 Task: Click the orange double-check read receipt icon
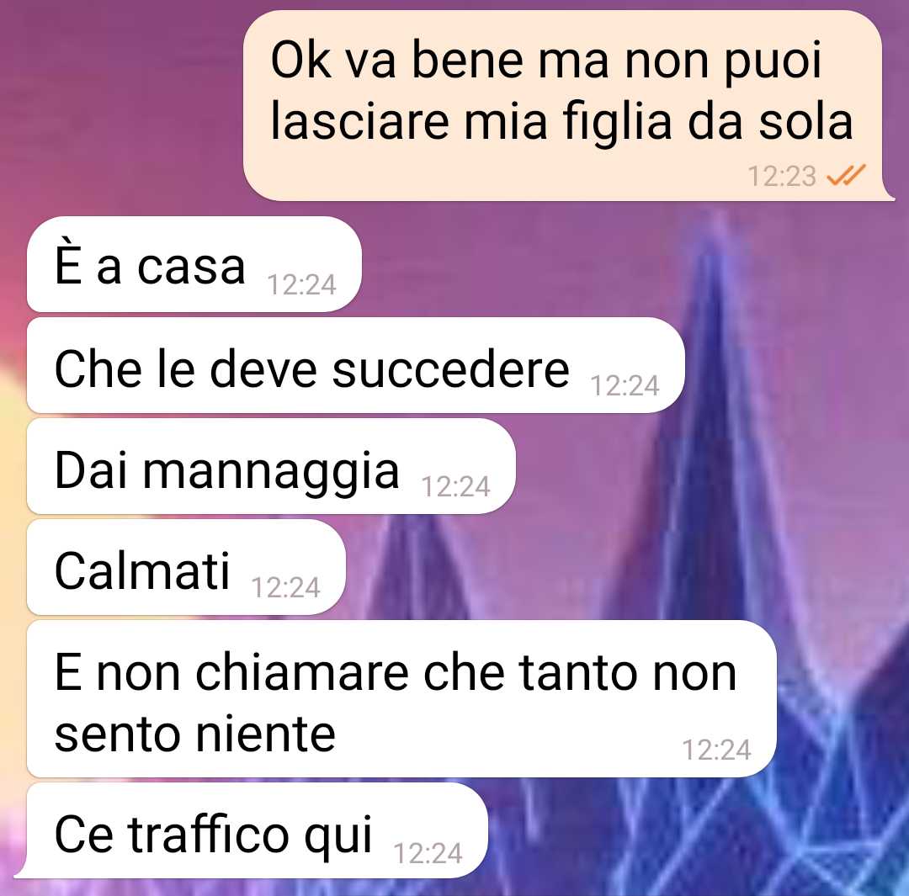coord(845,175)
